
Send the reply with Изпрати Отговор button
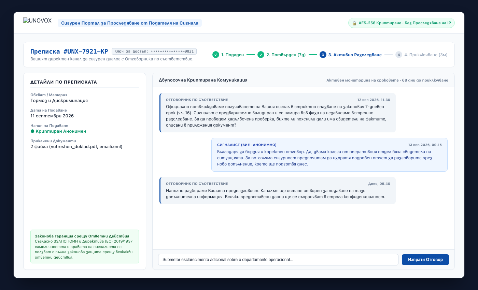click(425, 260)
